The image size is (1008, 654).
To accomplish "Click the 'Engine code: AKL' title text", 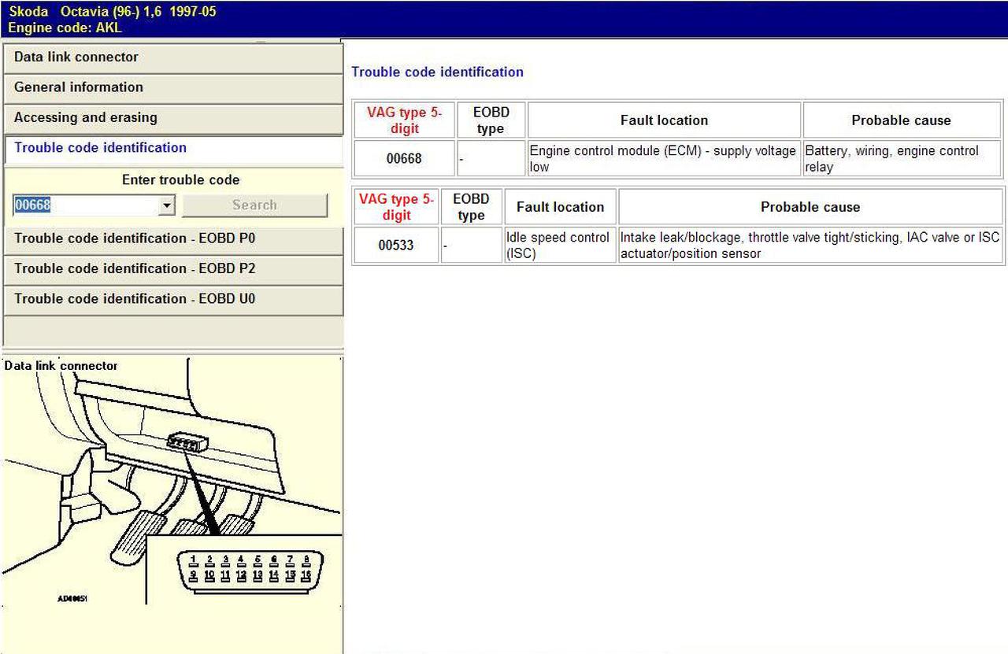I will click(x=65, y=28).
